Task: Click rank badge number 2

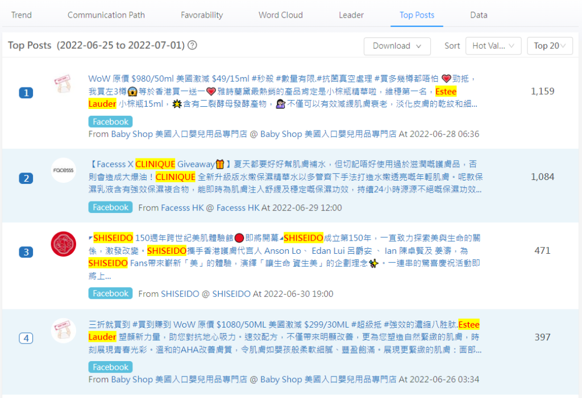Action: click(x=26, y=178)
